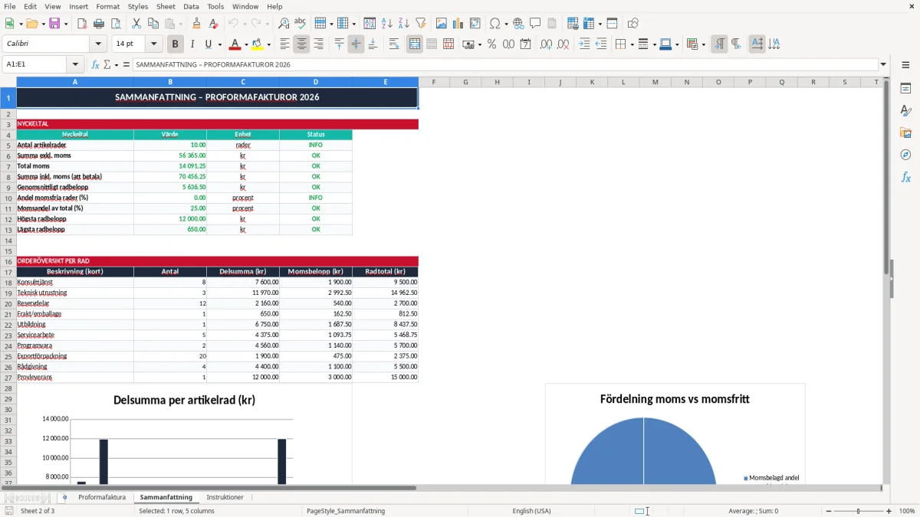Click the AutoFilter funnel icon
920x517 pixels.
[421, 24]
